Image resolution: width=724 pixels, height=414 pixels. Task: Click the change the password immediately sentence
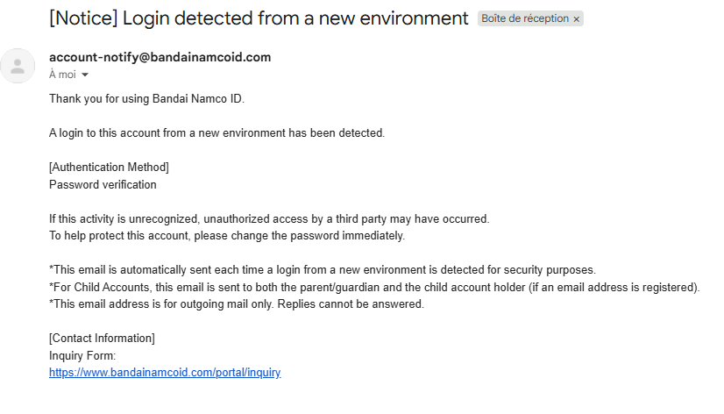(227, 236)
